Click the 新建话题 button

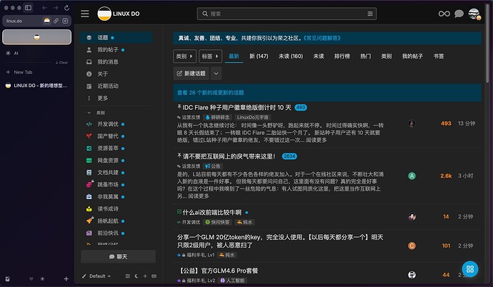pos(191,74)
